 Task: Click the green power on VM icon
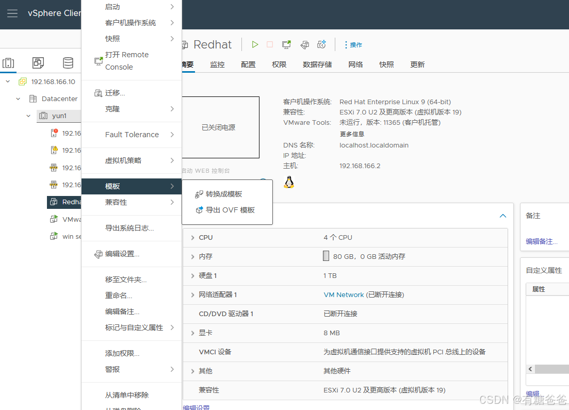pos(255,44)
